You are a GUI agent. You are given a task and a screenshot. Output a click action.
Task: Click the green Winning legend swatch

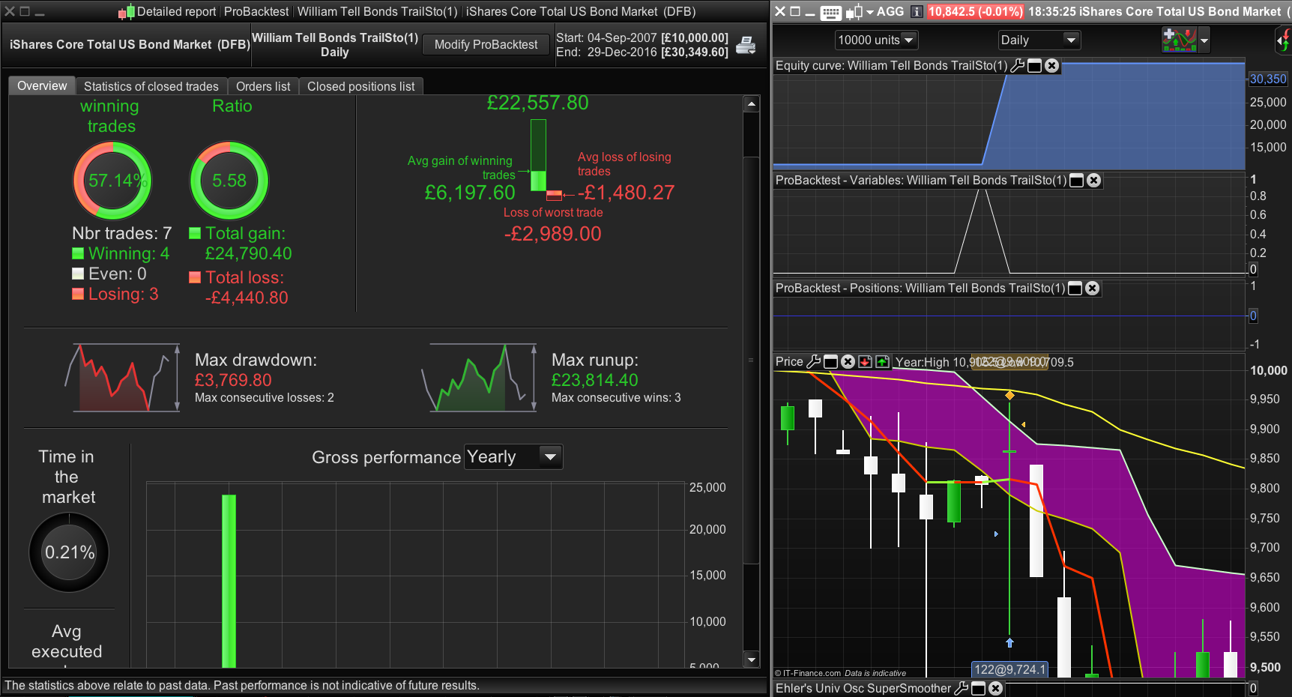[x=78, y=253]
